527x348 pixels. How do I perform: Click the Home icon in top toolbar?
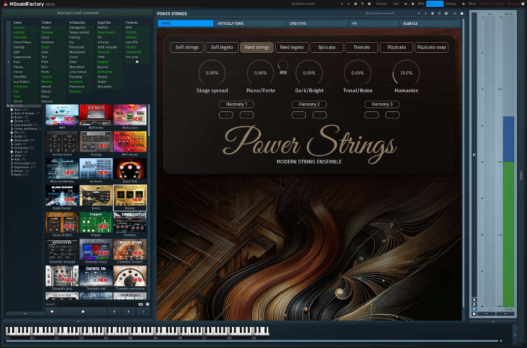click(x=463, y=4)
